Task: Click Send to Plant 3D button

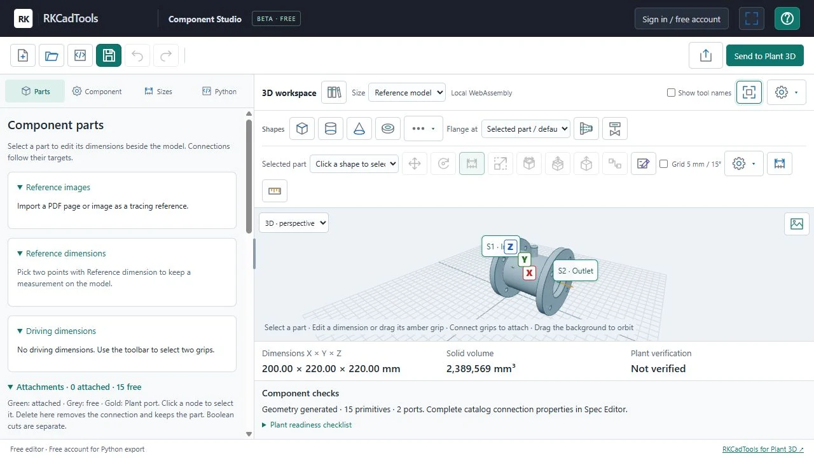Action: click(765, 55)
